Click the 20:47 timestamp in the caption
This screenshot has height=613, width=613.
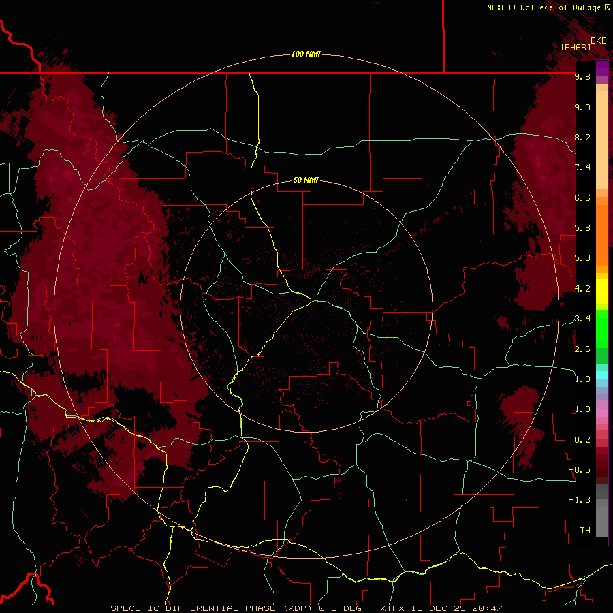coord(487,608)
